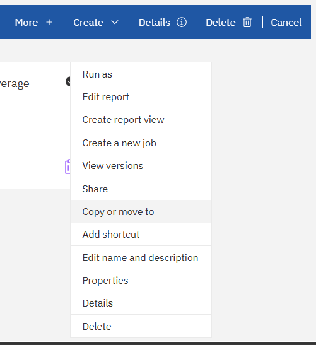Toggle the selection checkmark on the report tile
Screen dimensions: 316x345
[68, 81]
